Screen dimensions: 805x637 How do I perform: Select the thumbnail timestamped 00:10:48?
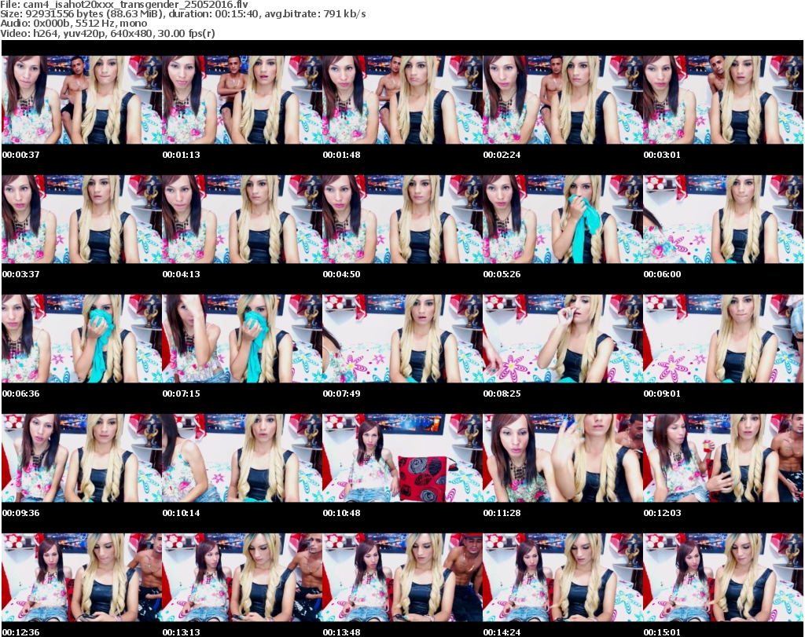(x=402, y=459)
